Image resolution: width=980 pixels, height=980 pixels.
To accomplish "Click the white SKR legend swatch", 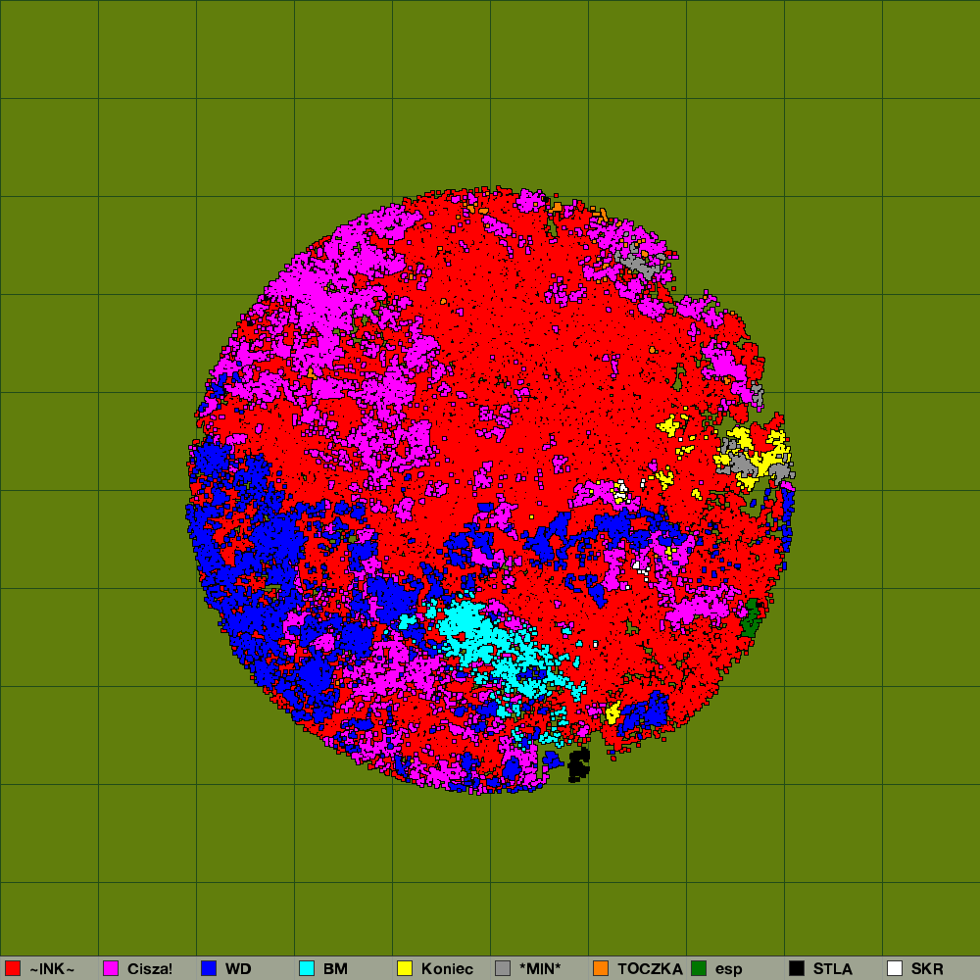I will 895,968.
